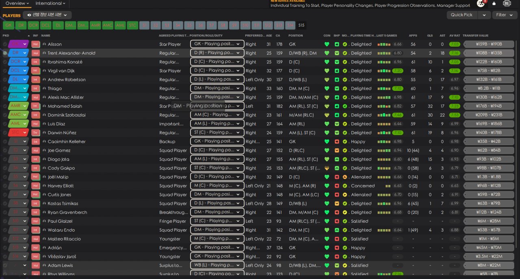The width and height of the screenshot is (520, 279).
Task: Click the Quick Pick button
Action: [462, 15]
